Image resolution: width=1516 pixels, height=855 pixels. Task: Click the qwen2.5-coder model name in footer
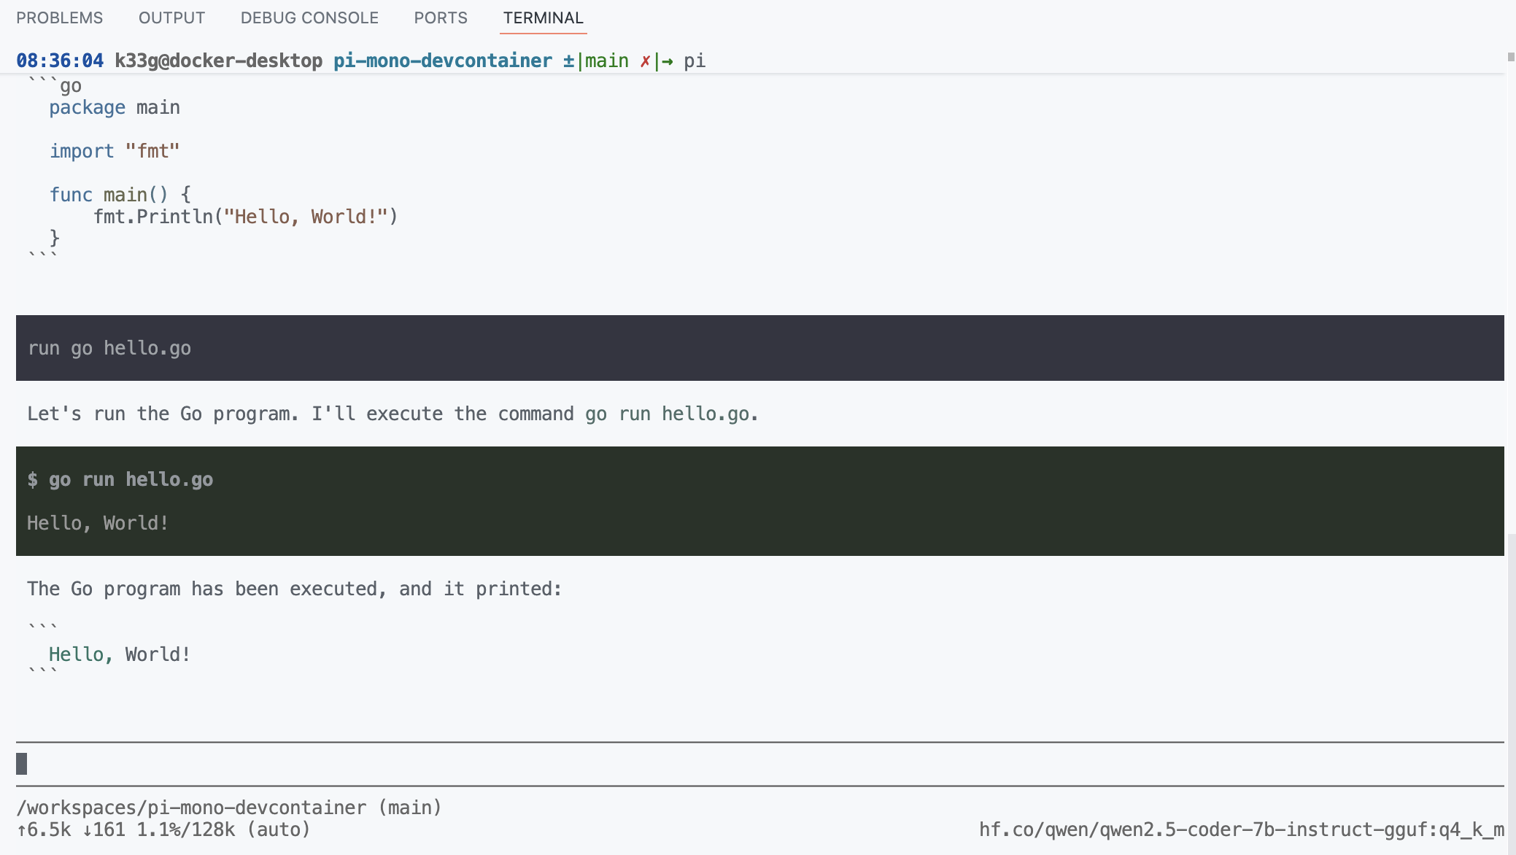tap(1241, 829)
